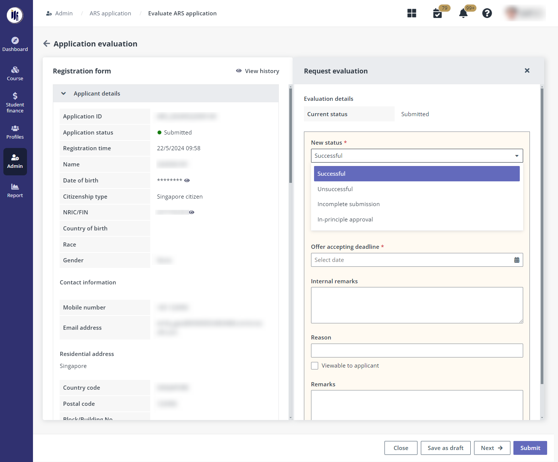Click the Residential address heading

point(87,354)
